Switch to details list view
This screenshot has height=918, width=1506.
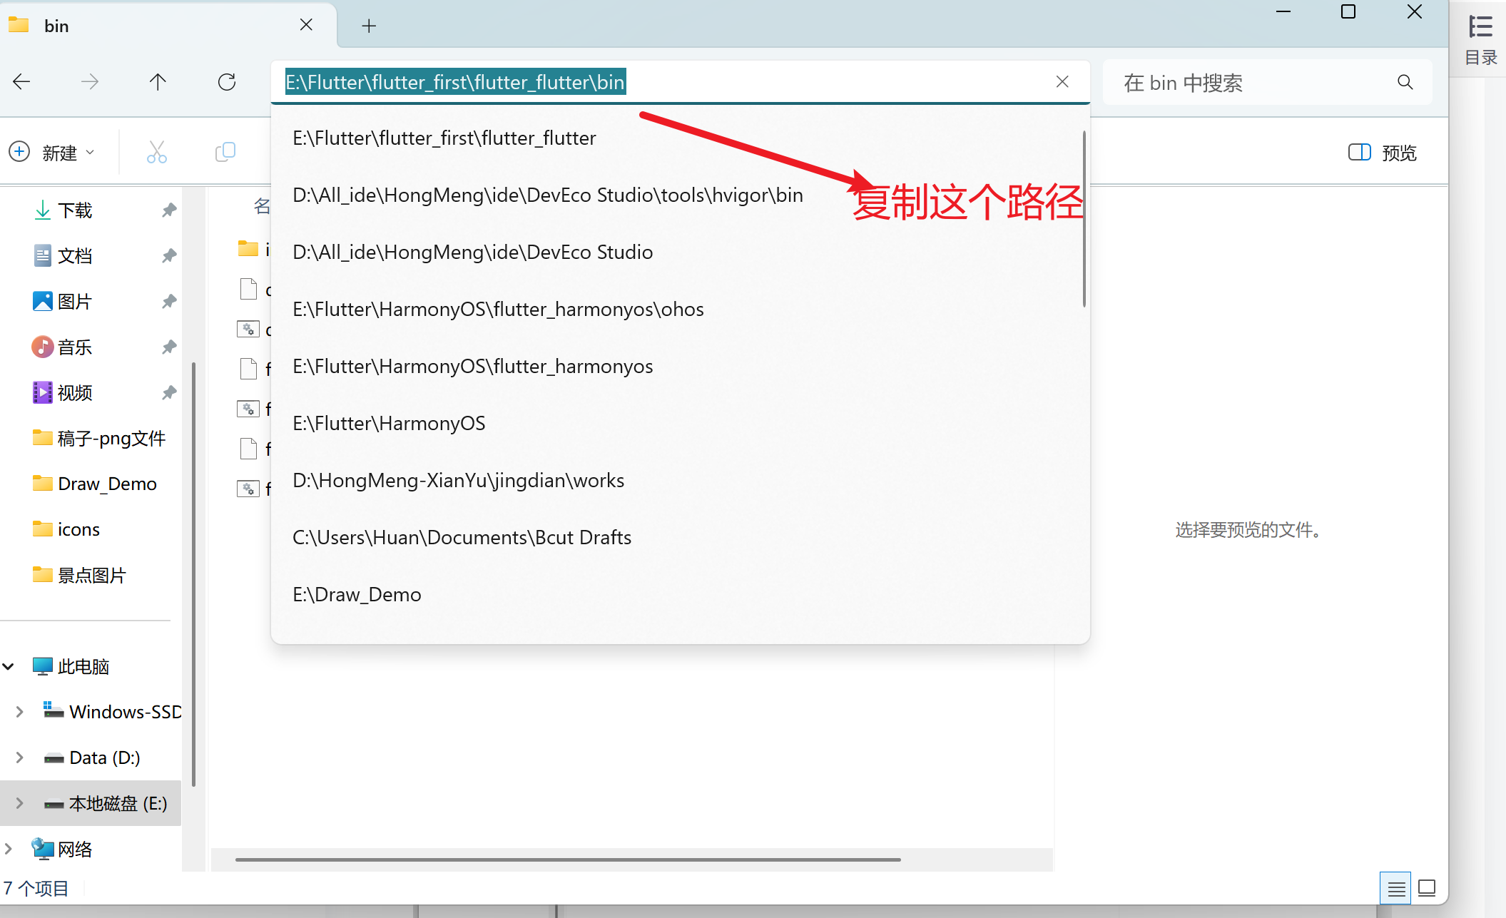coord(1396,889)
